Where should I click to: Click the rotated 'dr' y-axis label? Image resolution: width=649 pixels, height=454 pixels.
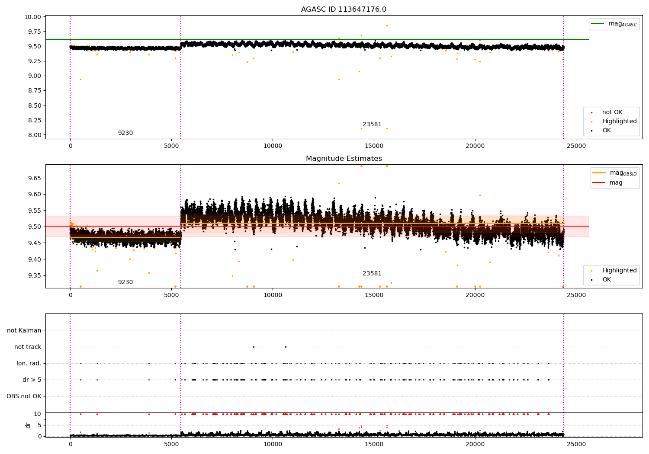(28, 425)
